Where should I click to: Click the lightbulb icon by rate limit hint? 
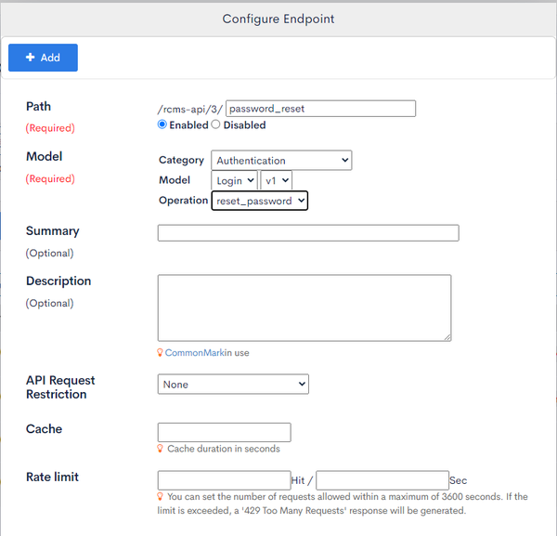161,496
